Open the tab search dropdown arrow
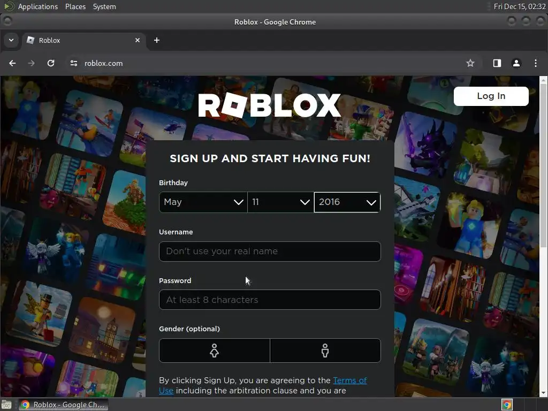The height and width of the screenshot is (411, 548). point(11,40)
